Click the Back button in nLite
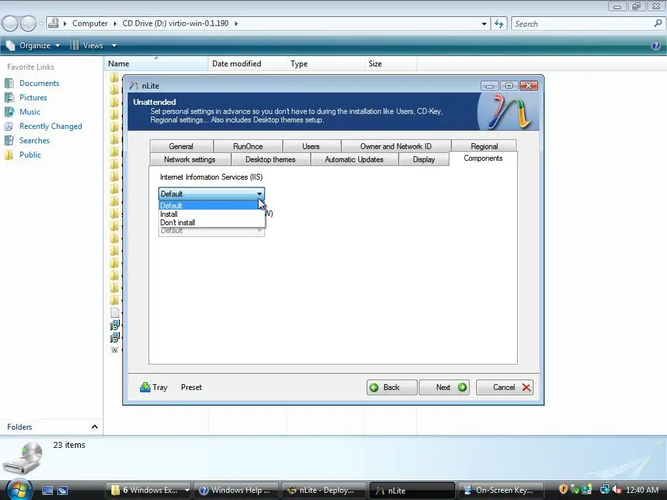The image size is (667, 500). point(391,387)
